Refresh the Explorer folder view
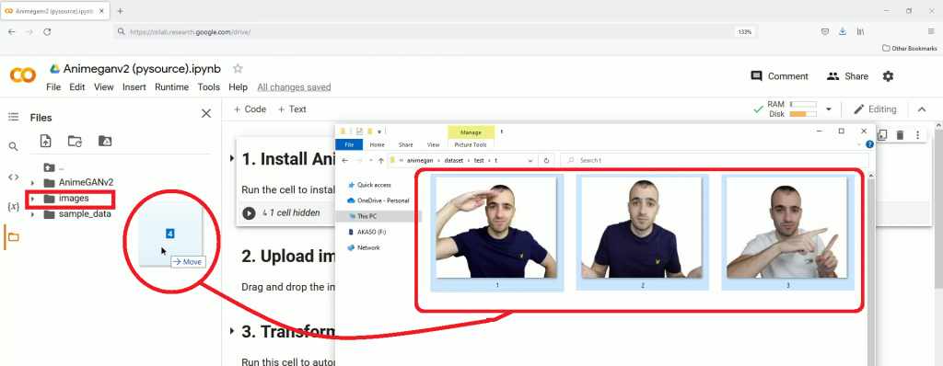The width and height of the screenshot is (943, 366). pos(546,160)
